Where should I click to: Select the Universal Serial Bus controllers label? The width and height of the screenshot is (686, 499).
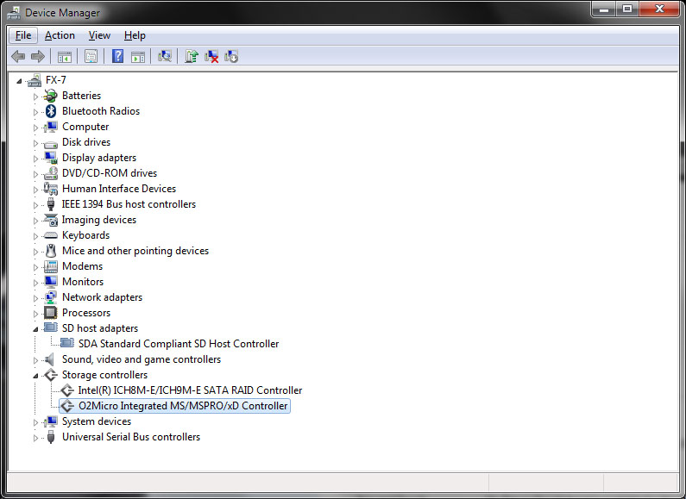131,437
